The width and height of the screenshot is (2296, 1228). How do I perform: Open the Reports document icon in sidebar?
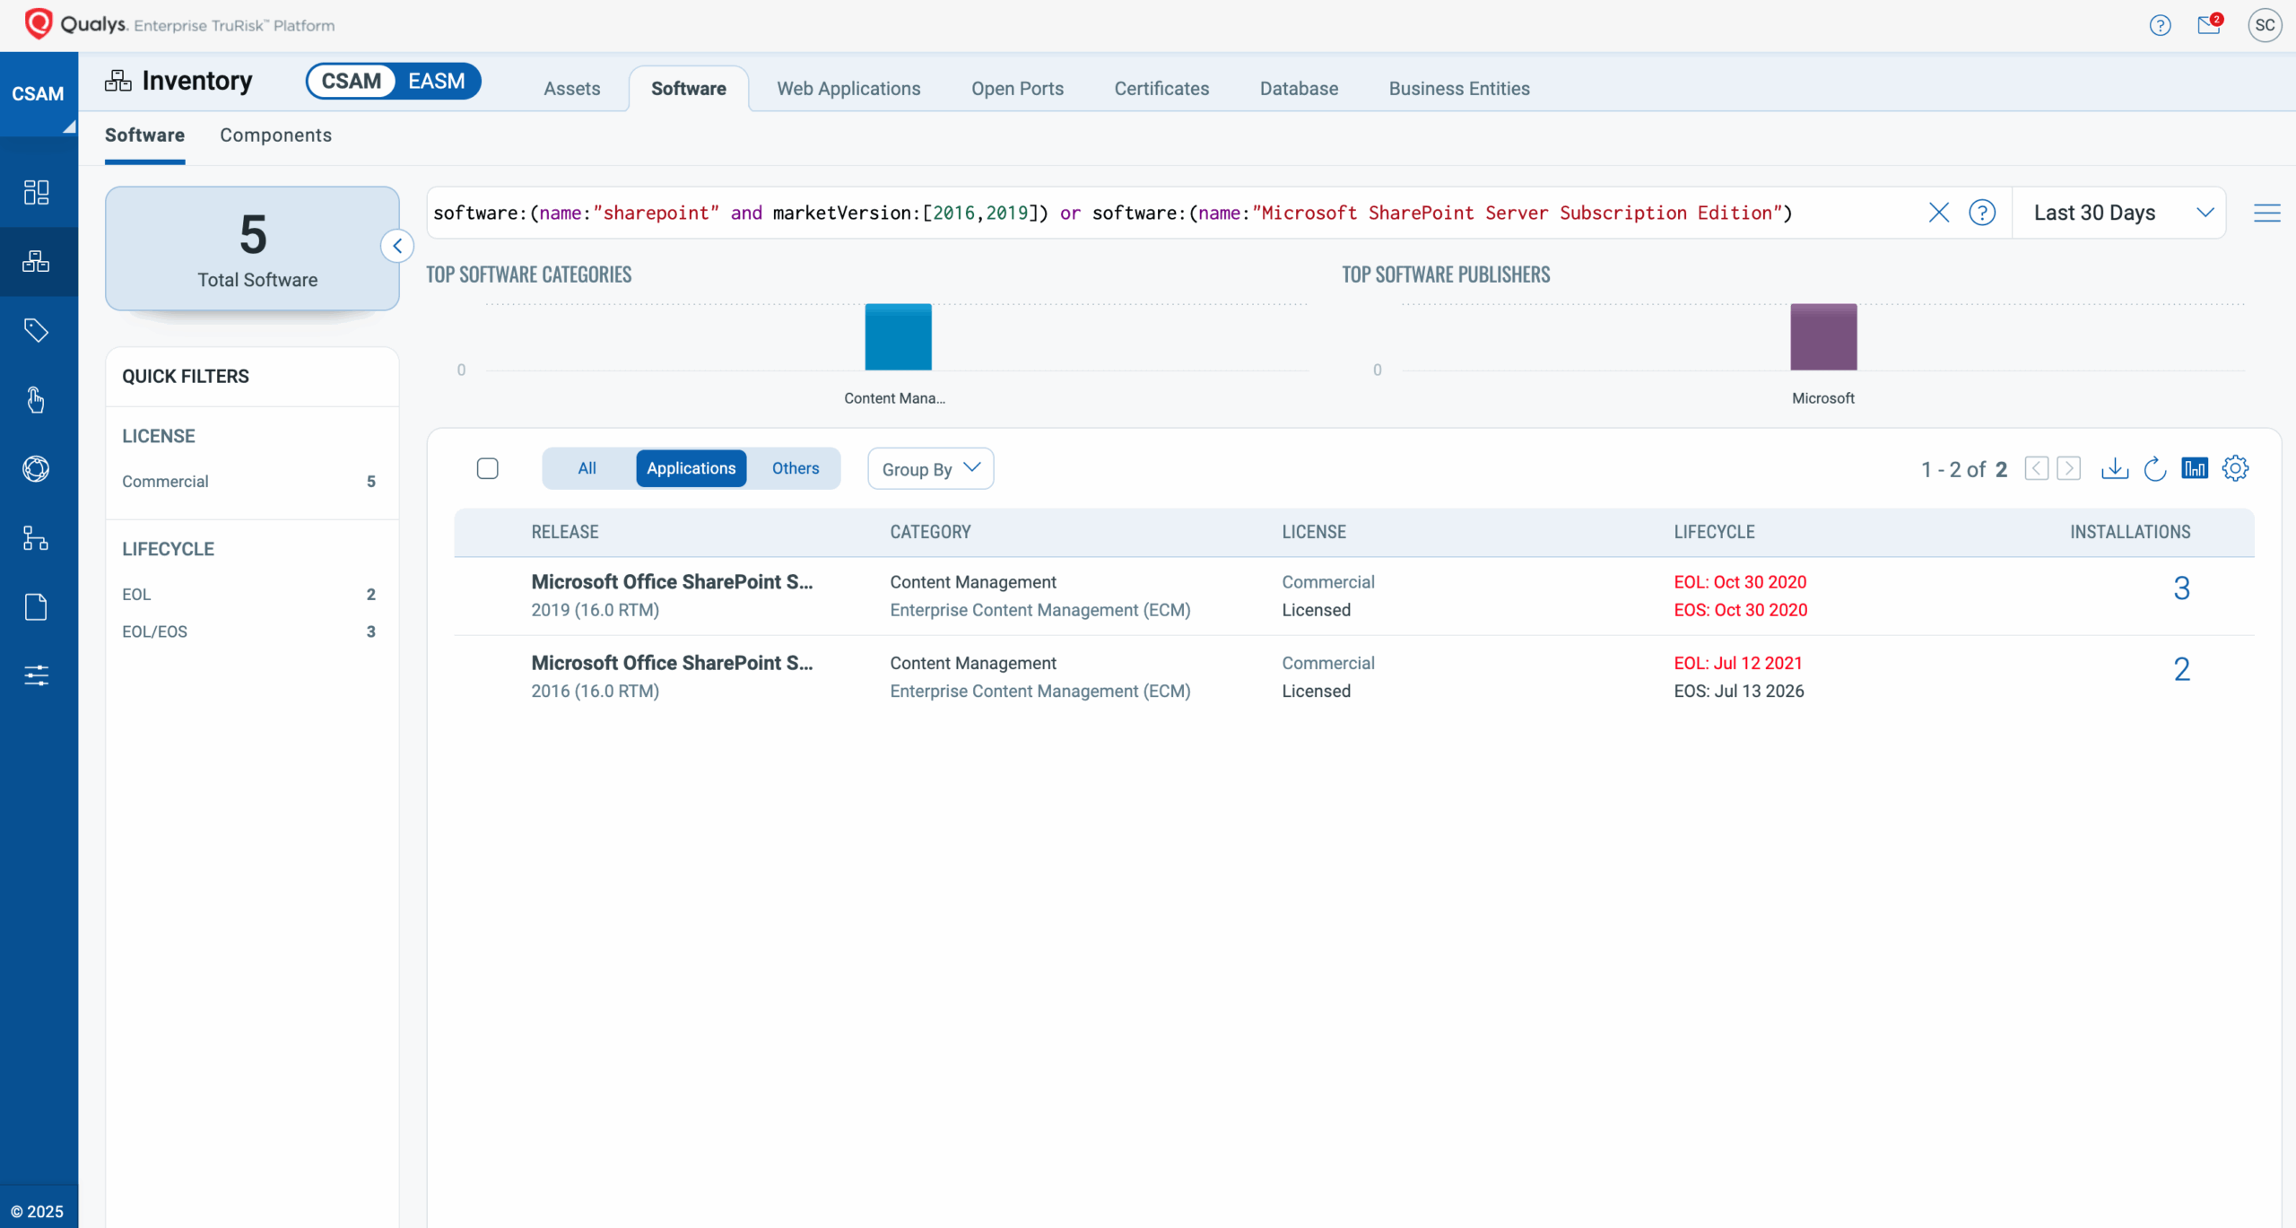click(36, 606)
